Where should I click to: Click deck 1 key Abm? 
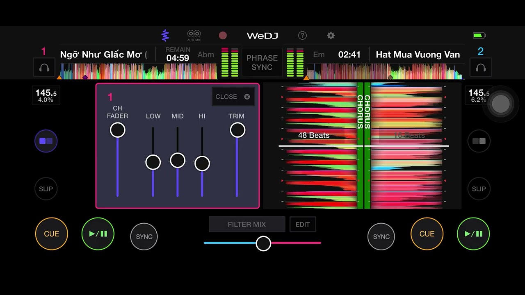click(x=205, y=54)
